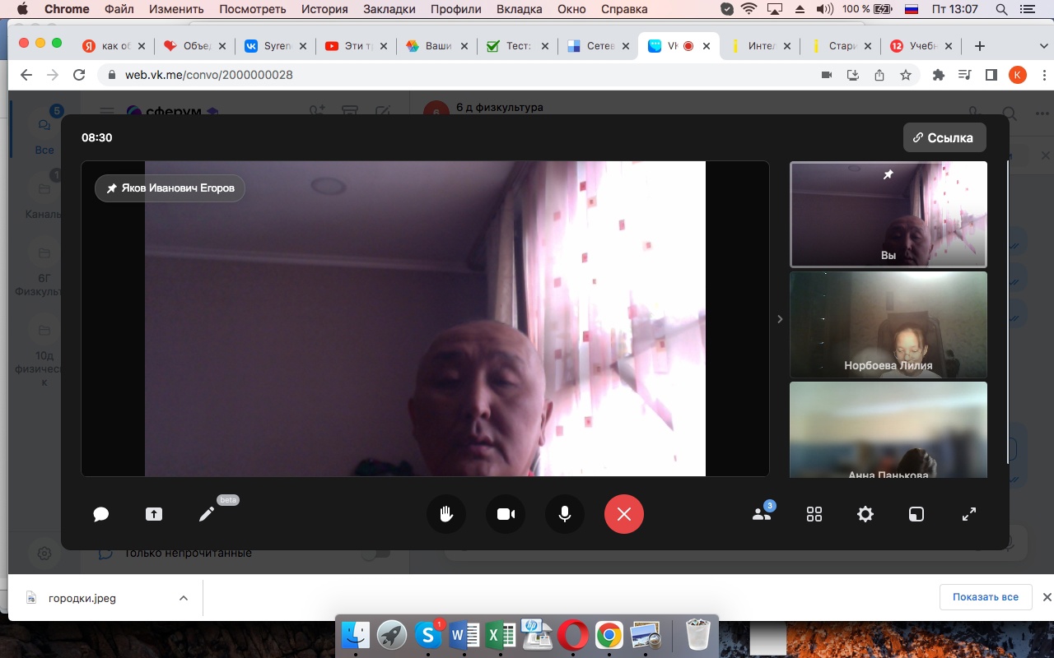This screenshot has width=1054, height=658.
Task: Select Анна Панькова video thumbnail
Action: 888,429
